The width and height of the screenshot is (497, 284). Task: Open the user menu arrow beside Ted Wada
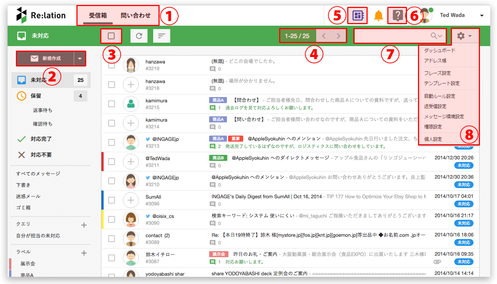pyautogui.click(x=482, y=16)
